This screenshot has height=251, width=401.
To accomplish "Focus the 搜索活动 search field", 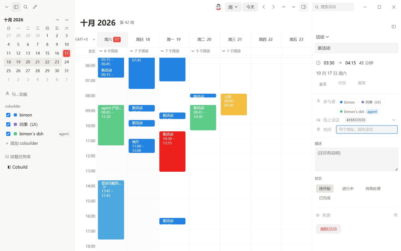I will click(x=333, y=7).
